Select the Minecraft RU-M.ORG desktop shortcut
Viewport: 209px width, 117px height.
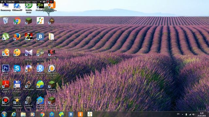pos(29,21)
